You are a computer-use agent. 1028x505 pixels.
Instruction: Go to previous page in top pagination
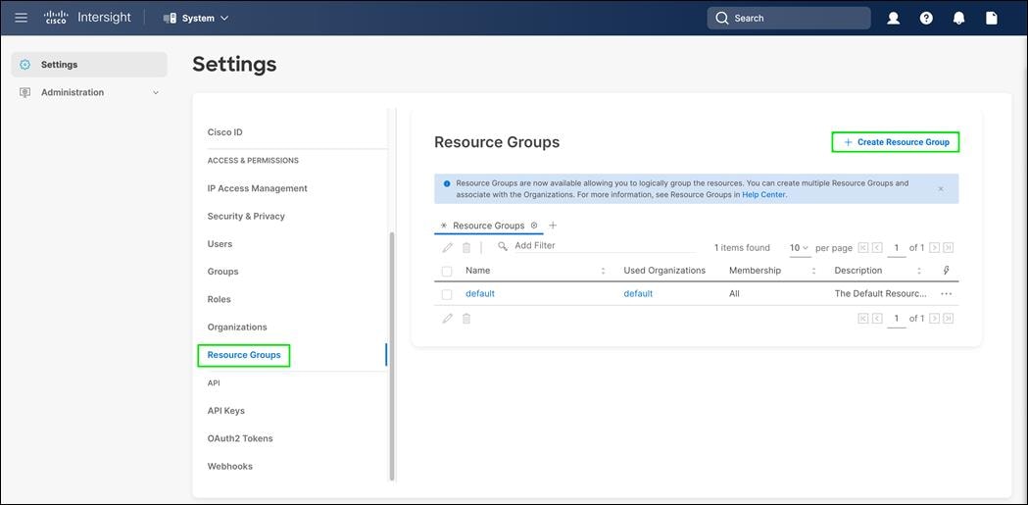[x=877, y=248]
